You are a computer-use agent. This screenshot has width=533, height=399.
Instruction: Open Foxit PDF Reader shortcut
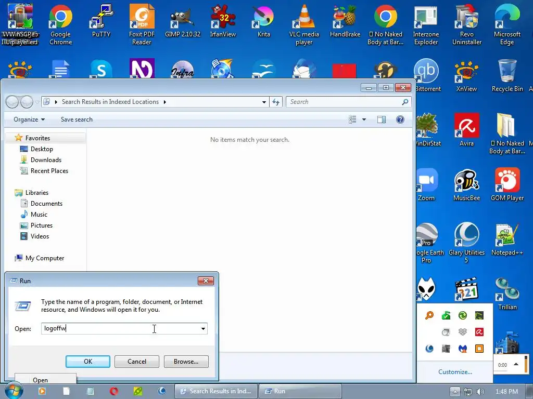pyautogui.click(x=142, y=24)
